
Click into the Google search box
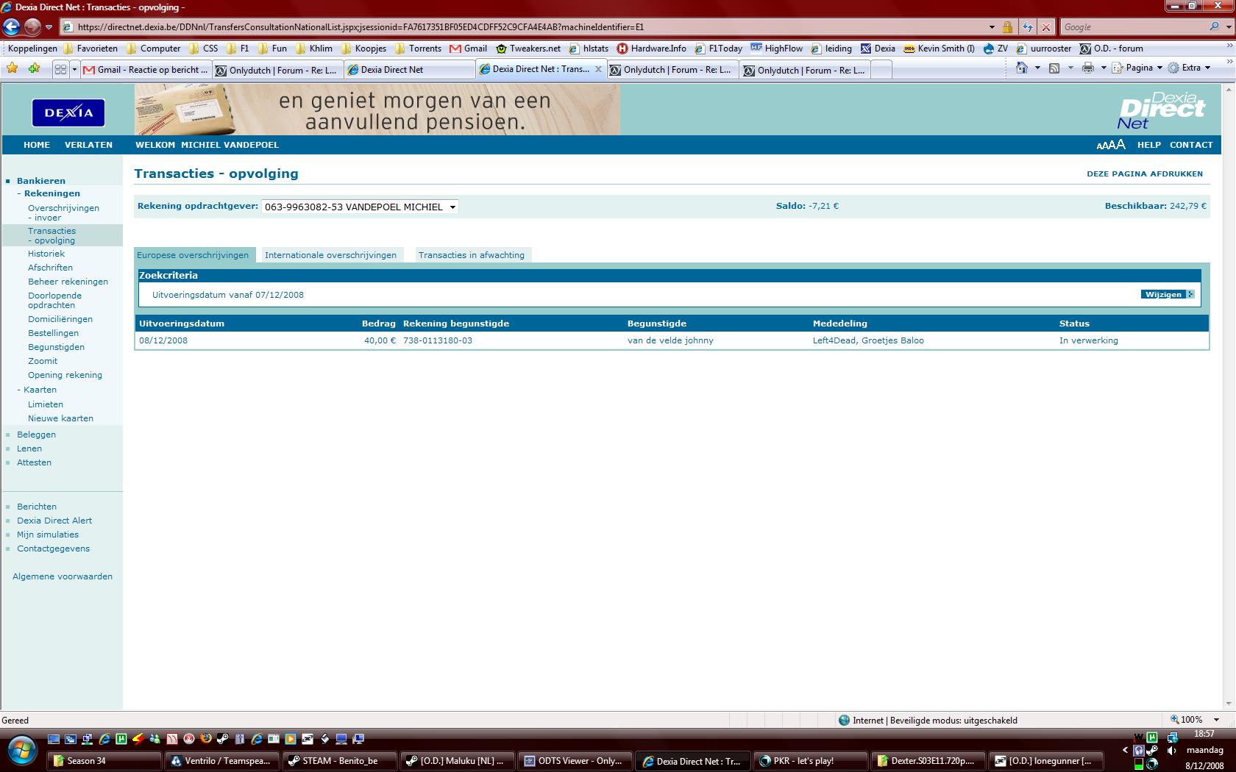point(1133,27)
